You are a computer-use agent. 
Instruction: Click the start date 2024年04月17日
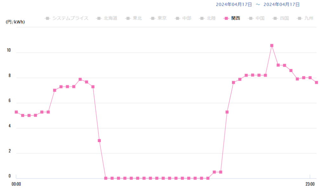(234, 4)
